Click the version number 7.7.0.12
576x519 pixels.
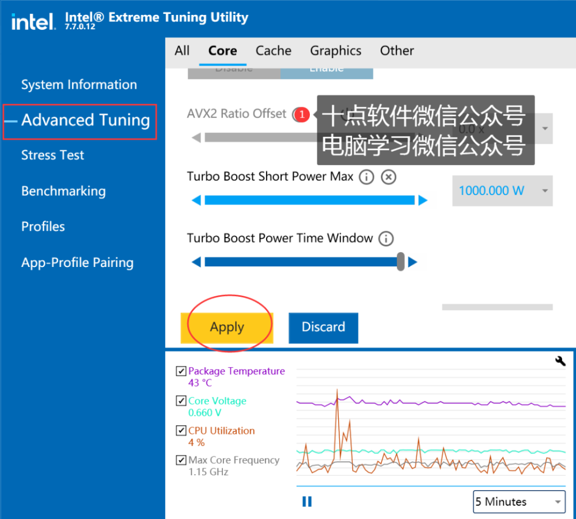tap(80, 27)
